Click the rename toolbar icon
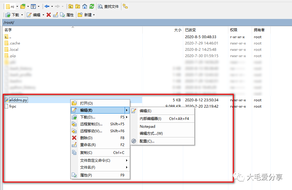Viewport: 292px width, 190px height. tap(56, 14)
